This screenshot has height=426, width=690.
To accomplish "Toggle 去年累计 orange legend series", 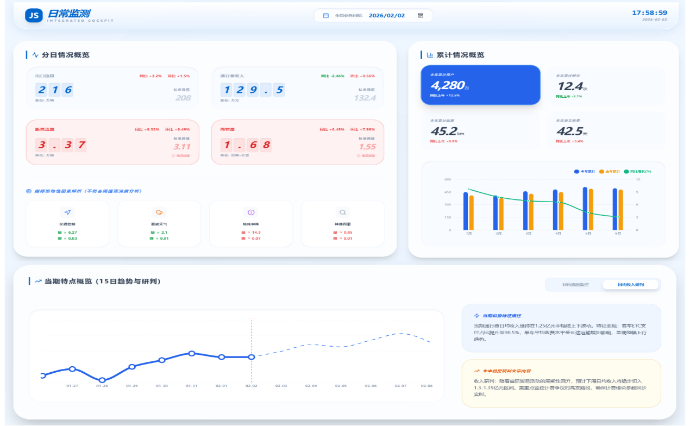I will pos(610,172).
